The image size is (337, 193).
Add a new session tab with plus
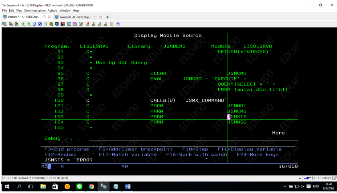click(x=108, y=17)
